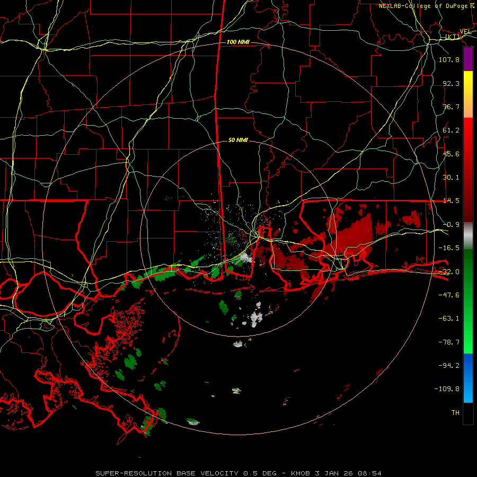Click the black TH segment of the color bar
The image size is (477, 477).
click(x=468, y=413)
